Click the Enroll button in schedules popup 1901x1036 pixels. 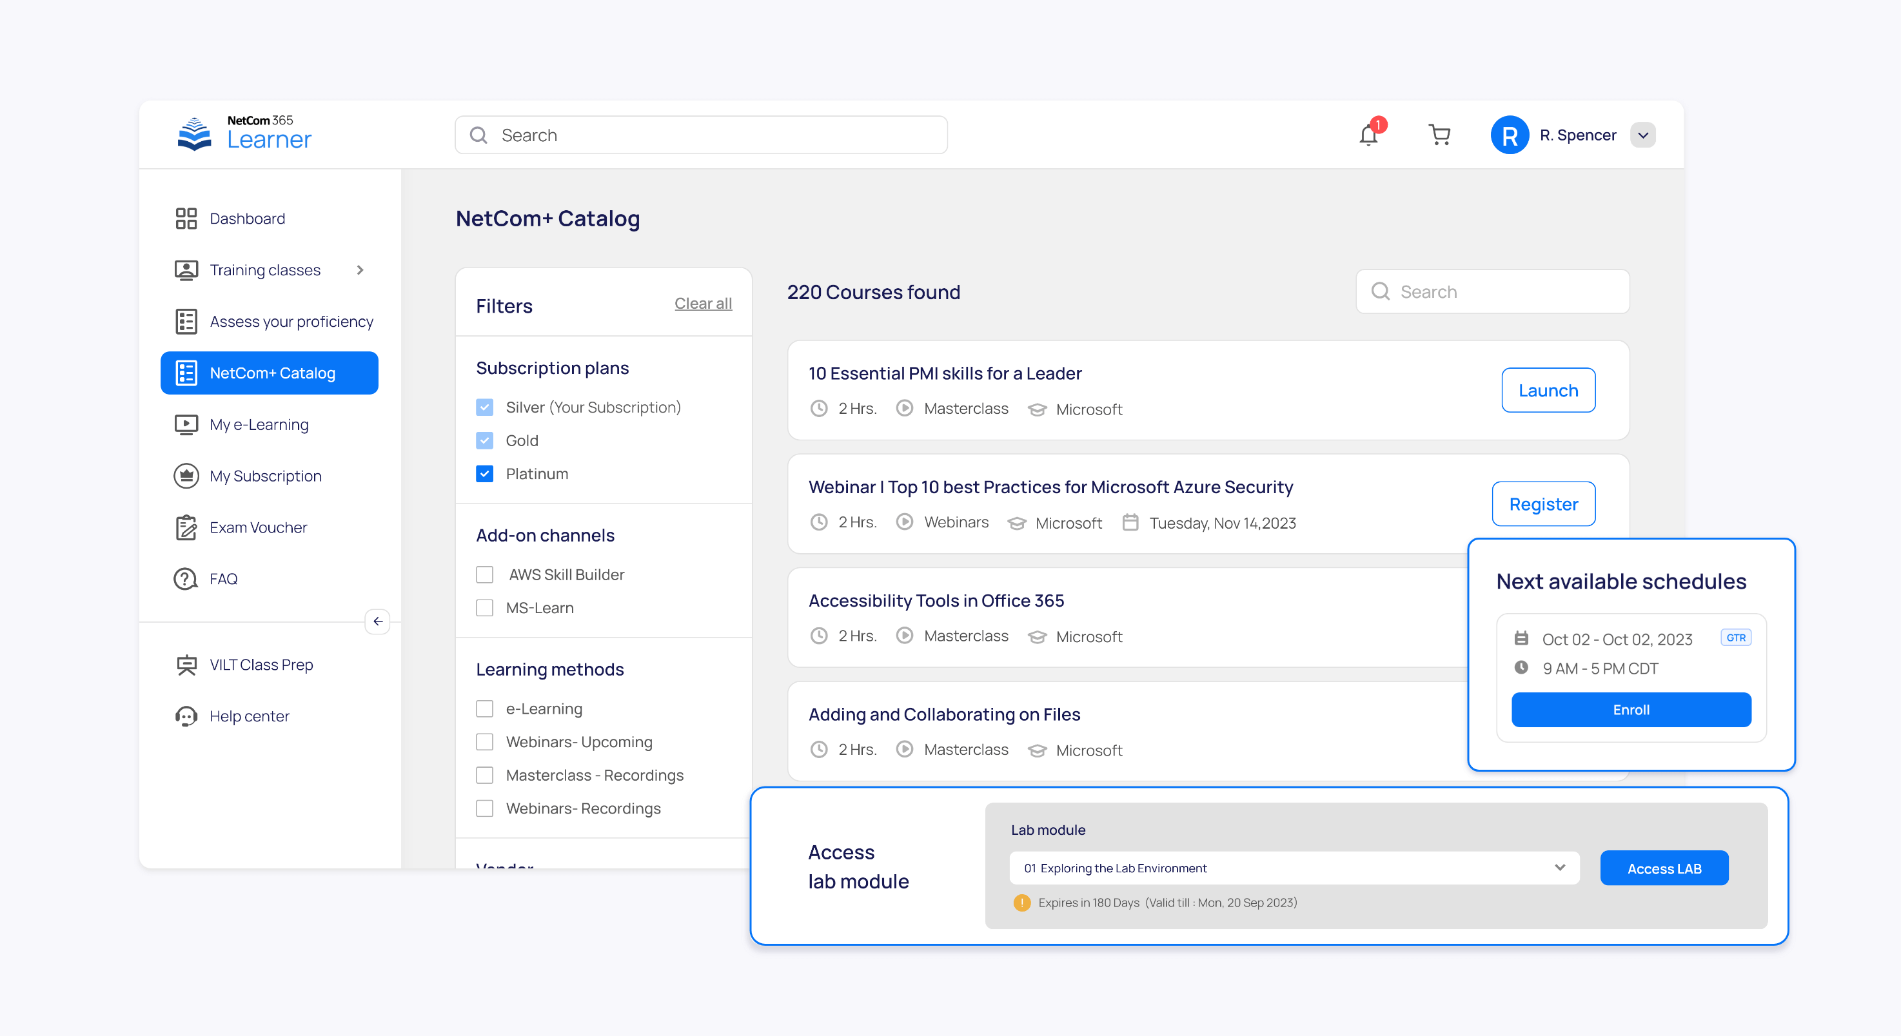click(1631, 710)
